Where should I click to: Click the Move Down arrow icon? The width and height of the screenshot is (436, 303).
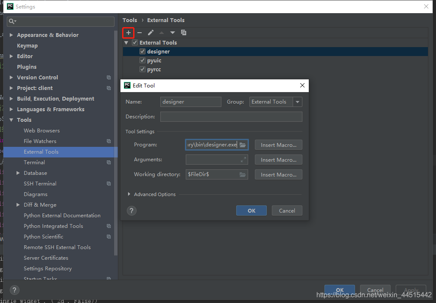pyautogui.click(x=172, y=33)
